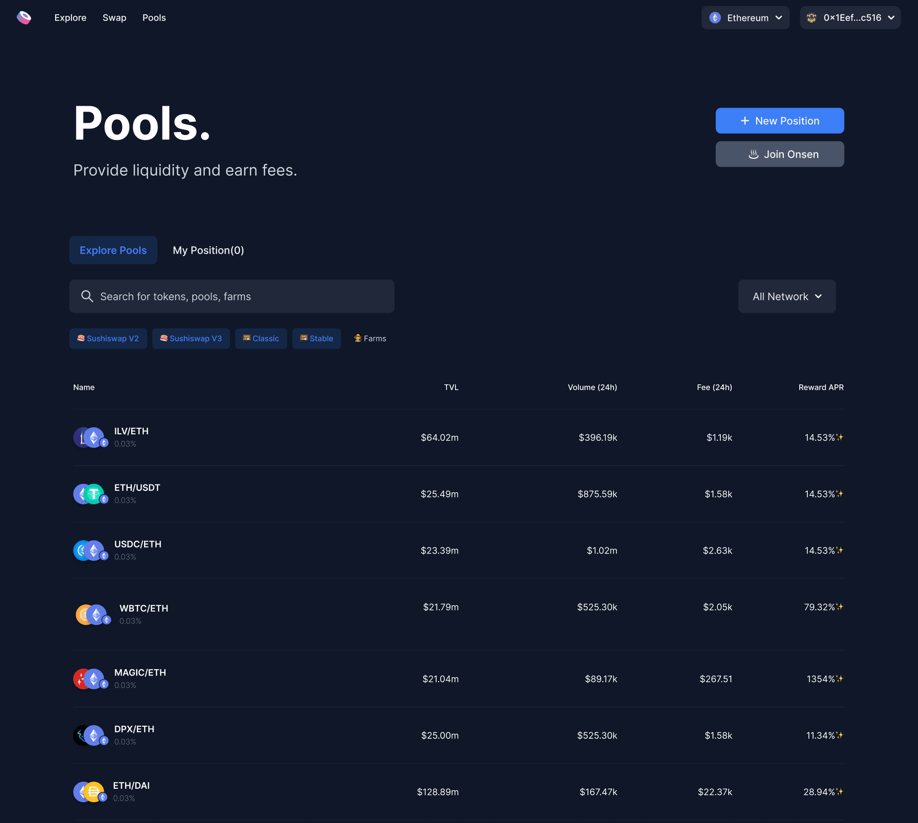Image resolution: width=918 pixels, height=823 pixels.
Task: Click the ILV/ETH token pair icon
Action: pyautogui.click(x=91, y=437)
